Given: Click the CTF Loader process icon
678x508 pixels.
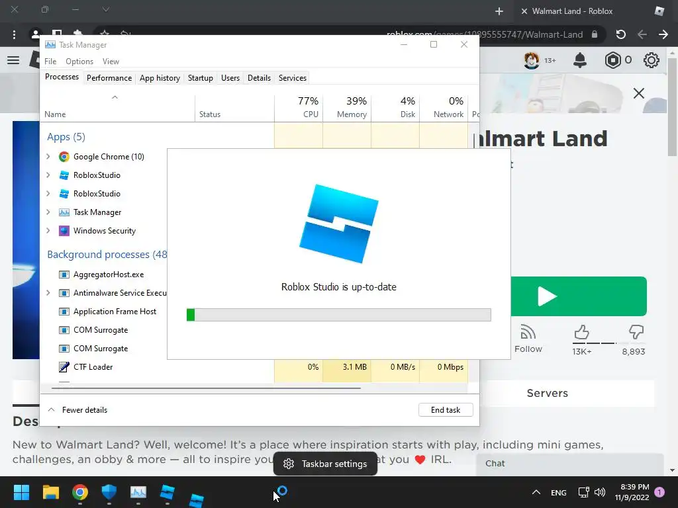Looking at the screenshot, I should [64, 366].
